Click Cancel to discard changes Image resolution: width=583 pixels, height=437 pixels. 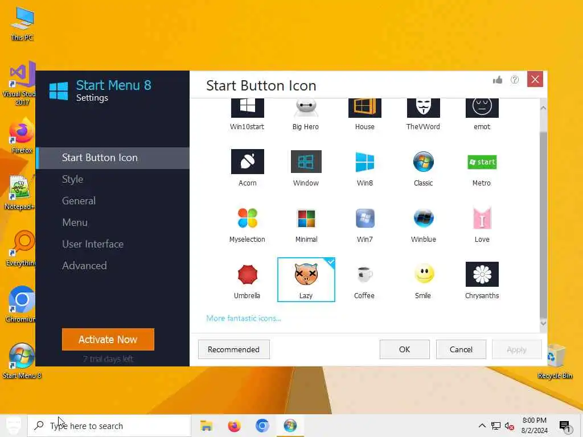click(x=461, y=349)
